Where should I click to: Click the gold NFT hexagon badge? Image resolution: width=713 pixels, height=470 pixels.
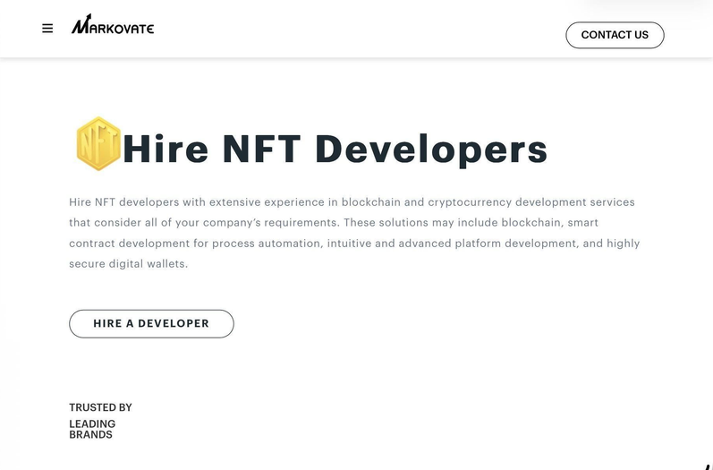98,144
